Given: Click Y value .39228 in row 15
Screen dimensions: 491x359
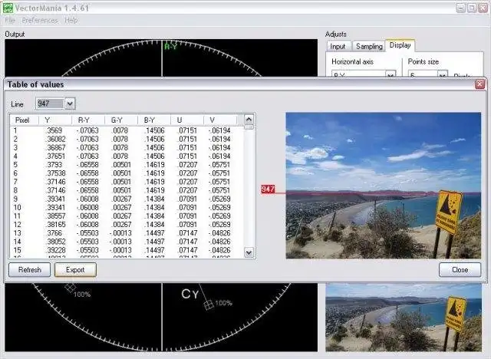Looking at the screenshot, I should (x=55, y=250).
